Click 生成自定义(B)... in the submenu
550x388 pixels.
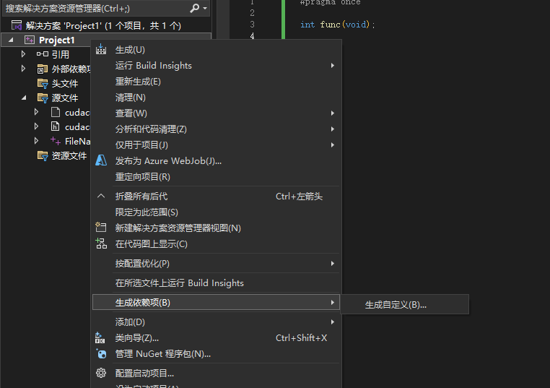coord(404,304)
